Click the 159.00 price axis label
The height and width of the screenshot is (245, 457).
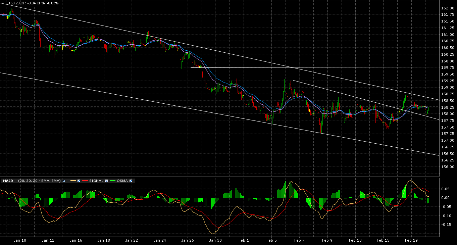tap(447, 87)
